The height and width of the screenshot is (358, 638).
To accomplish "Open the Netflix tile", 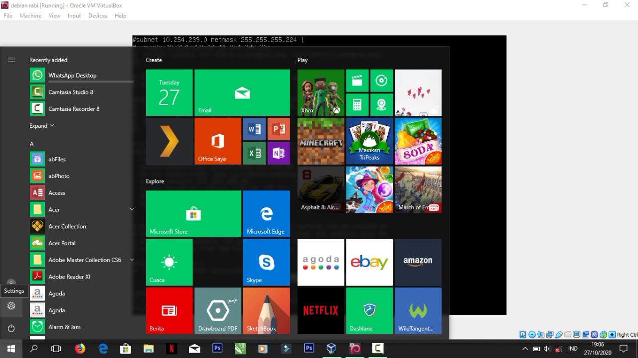I will tap(320, 311).
